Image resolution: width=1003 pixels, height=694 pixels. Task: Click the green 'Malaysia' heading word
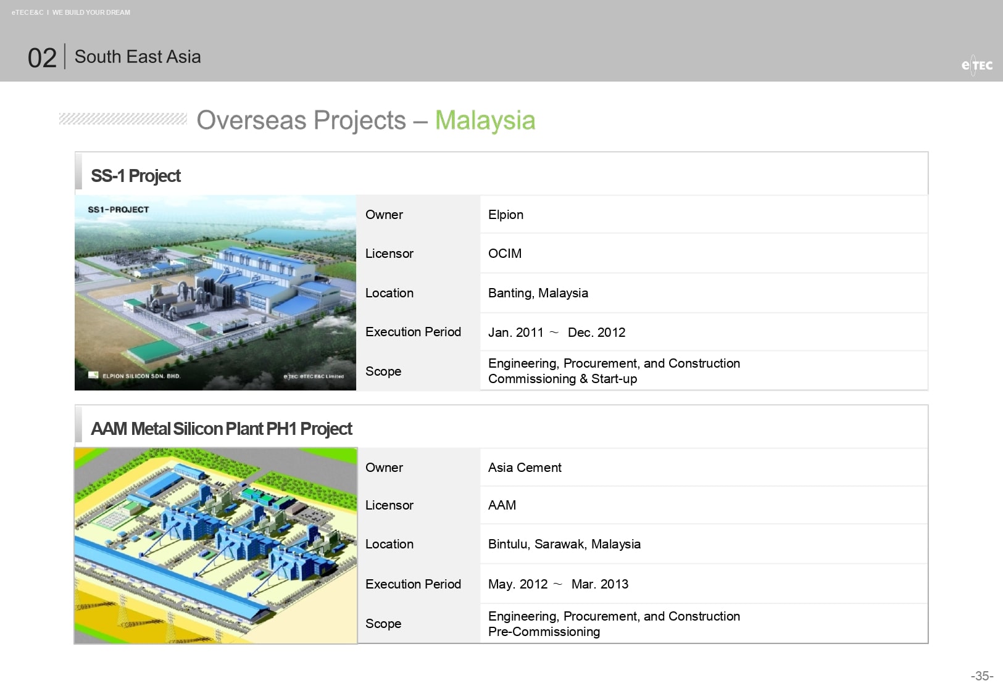pyautogui.click(x=485, y=121)
